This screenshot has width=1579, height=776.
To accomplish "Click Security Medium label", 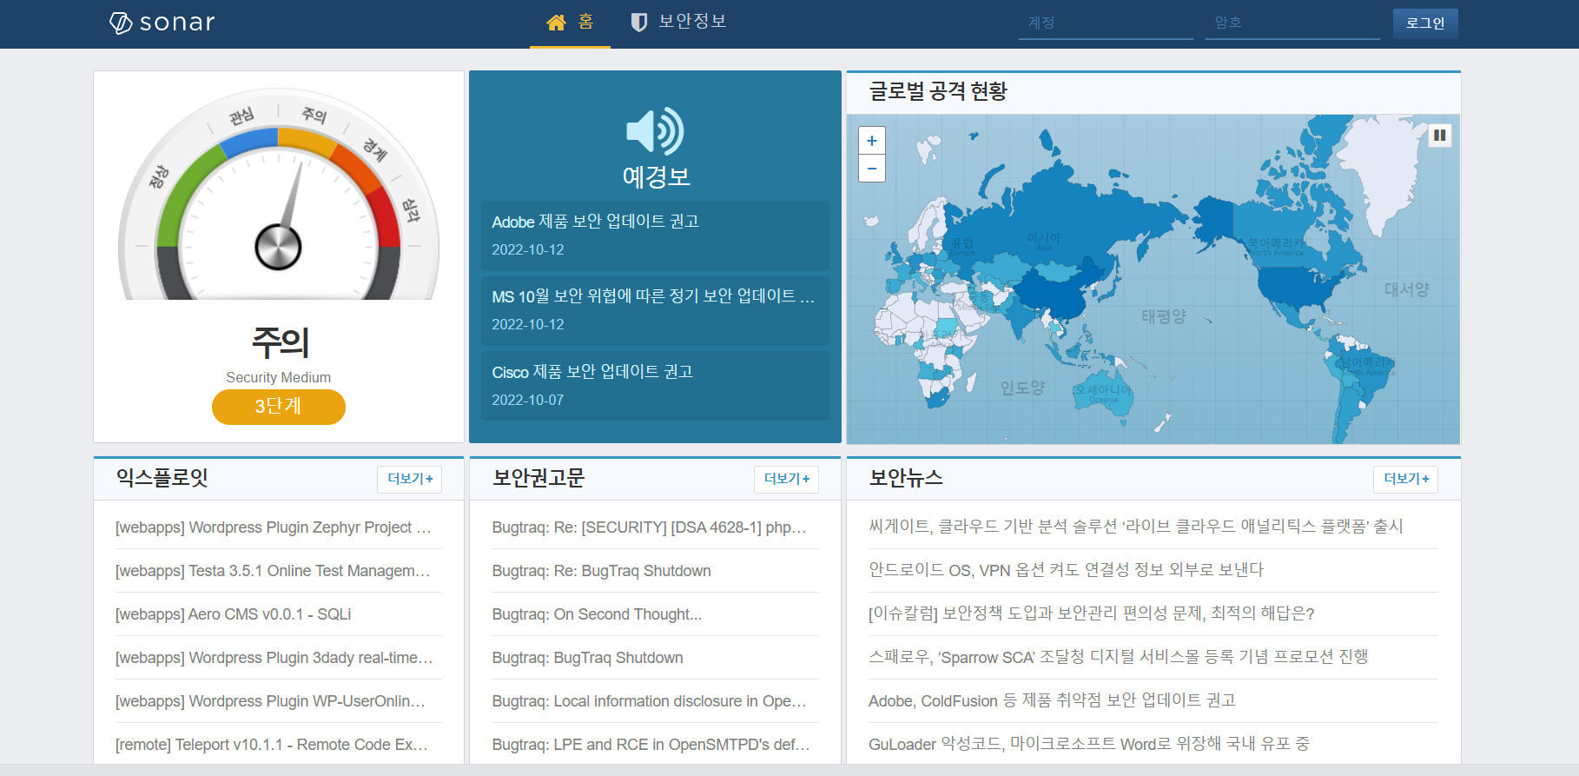I will click(279, 377).
